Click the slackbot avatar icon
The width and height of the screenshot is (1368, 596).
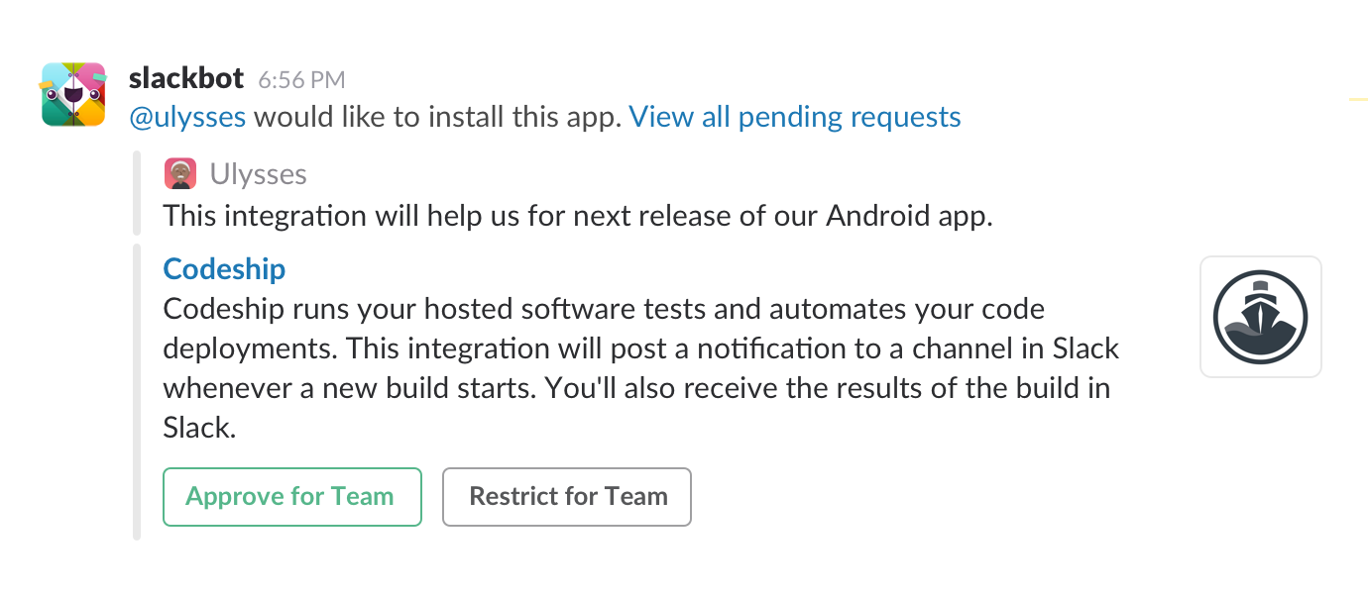point(73,95)
